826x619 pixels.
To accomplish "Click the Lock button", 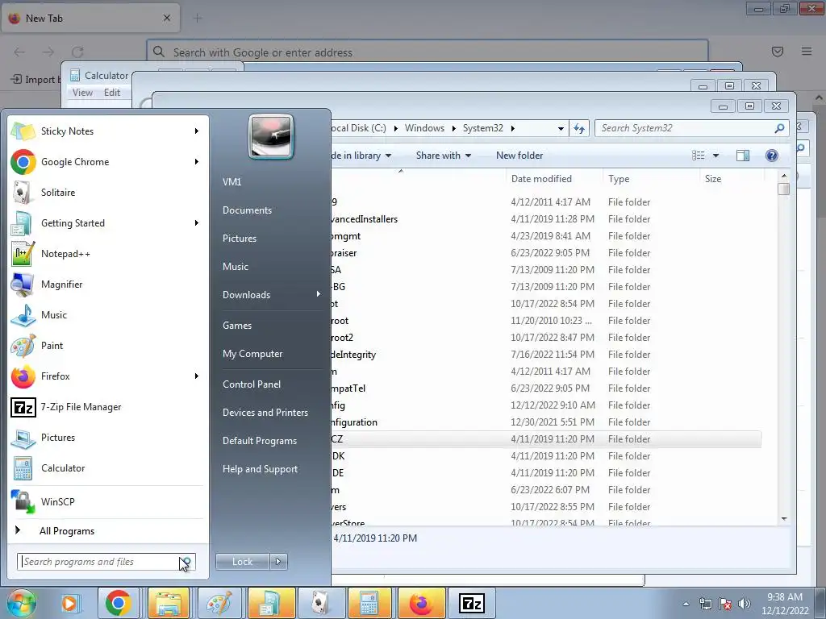I will tap(242, 562).
